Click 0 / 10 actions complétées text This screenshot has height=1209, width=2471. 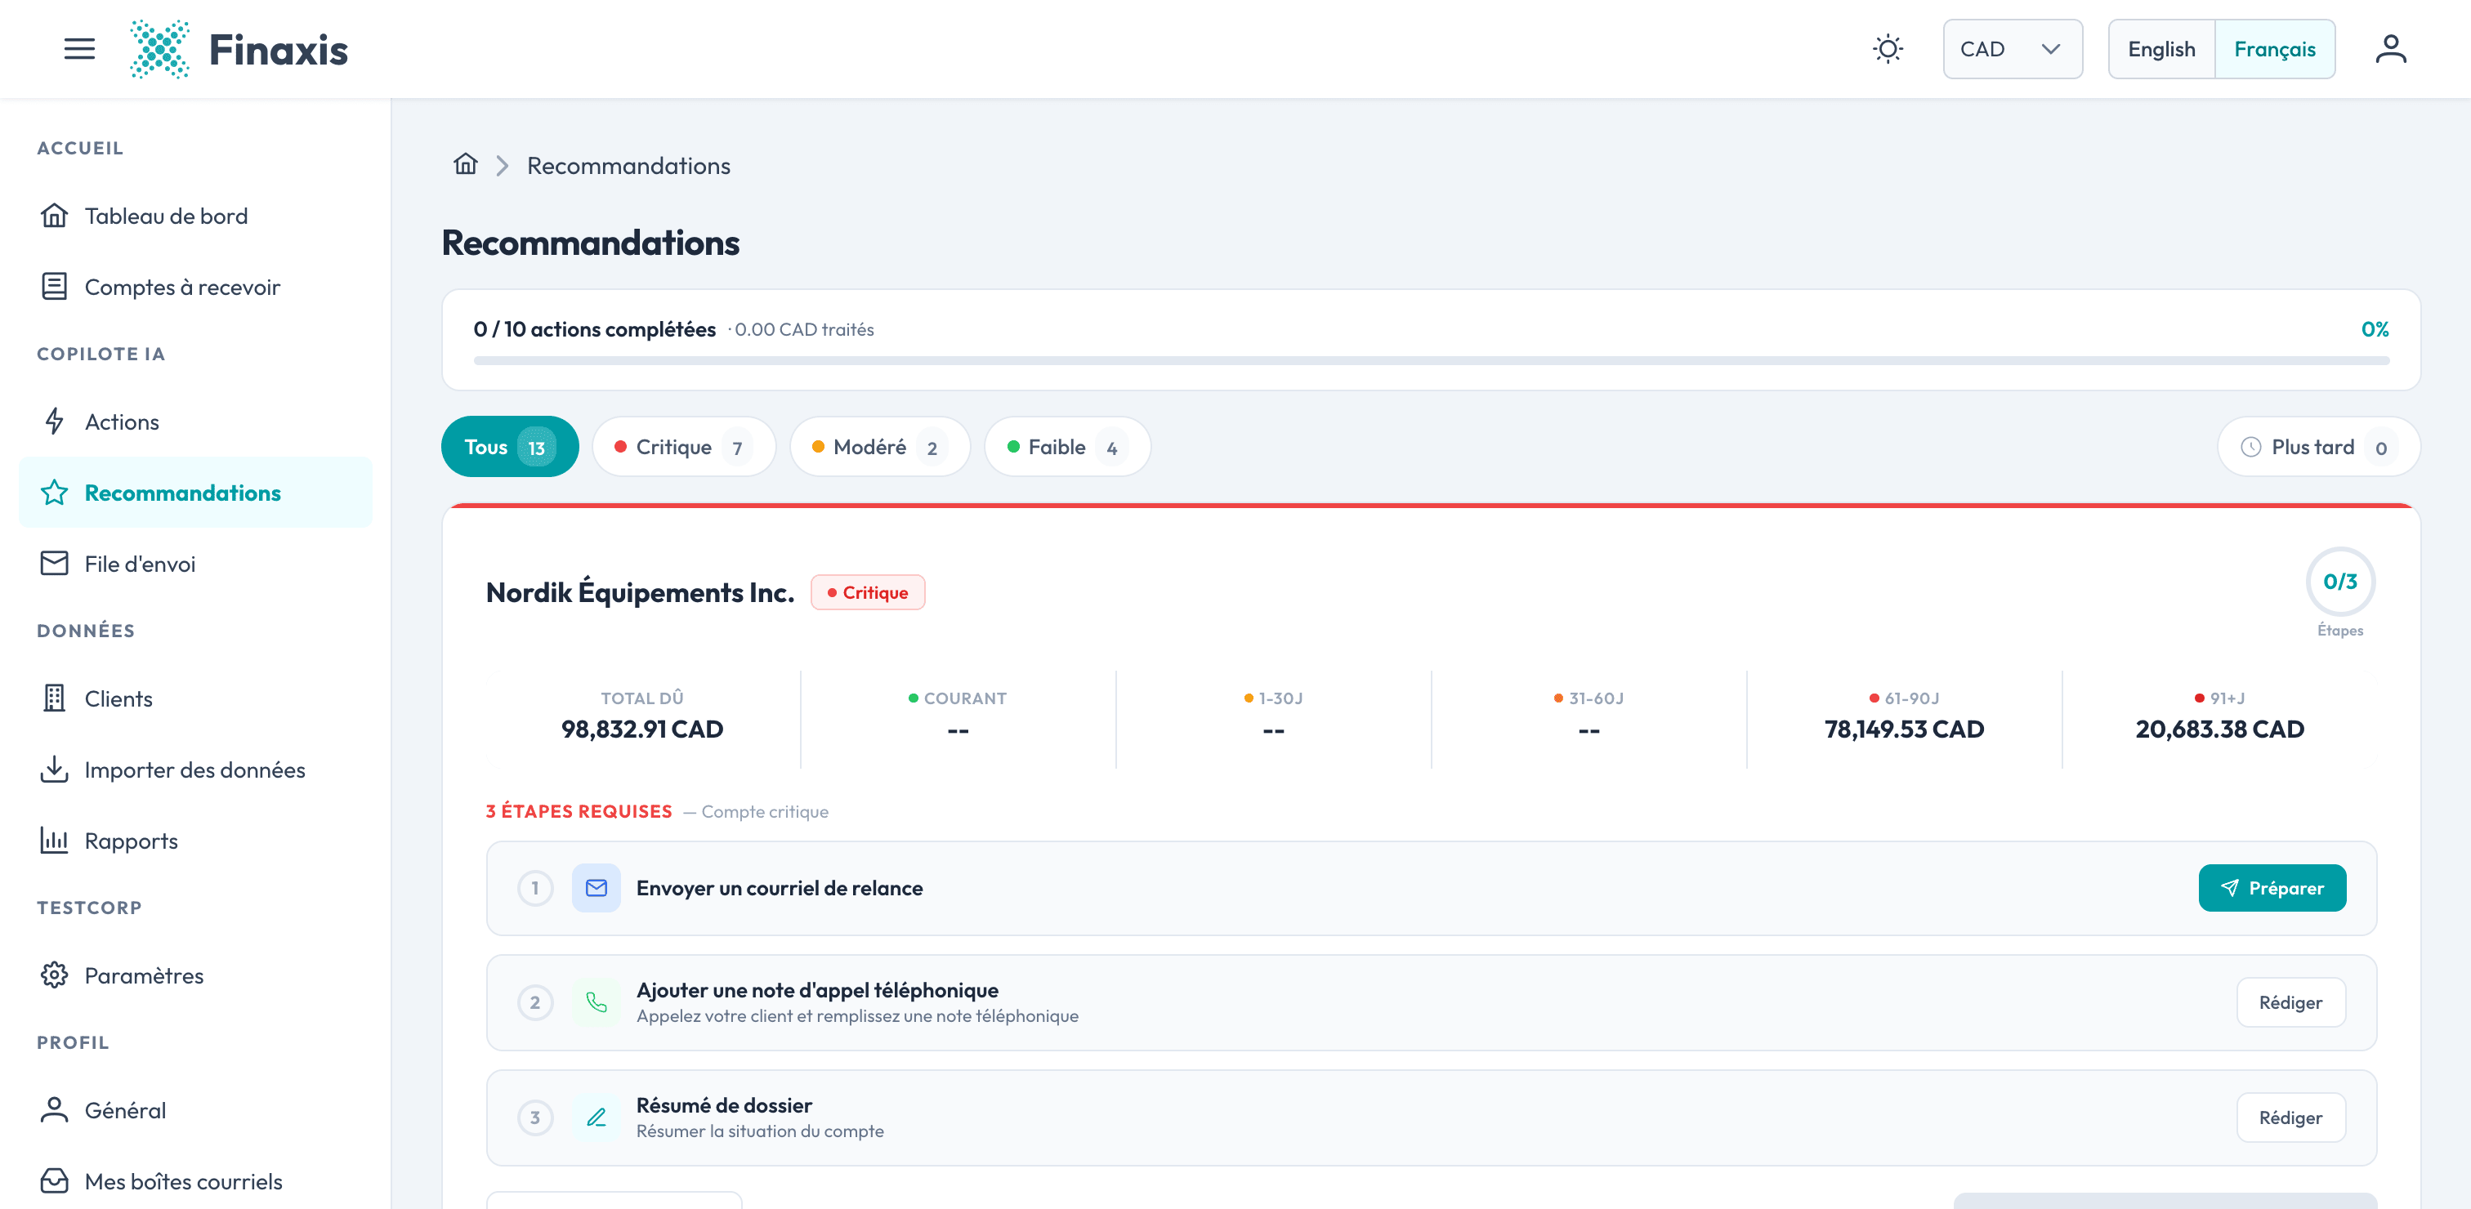click(x=595, y=329)
